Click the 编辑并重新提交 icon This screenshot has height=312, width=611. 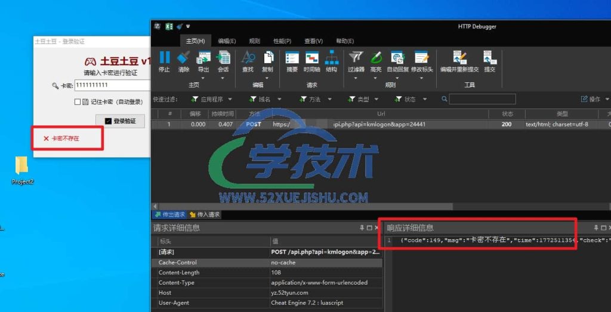coord(459,58)
